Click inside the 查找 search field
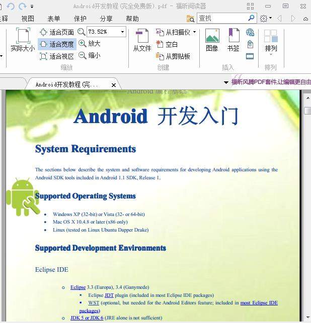Image resolution: width=311 pixels, height=323 pixels. [x=222, y=18]
